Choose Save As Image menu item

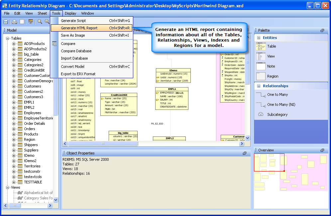point(92,35)
